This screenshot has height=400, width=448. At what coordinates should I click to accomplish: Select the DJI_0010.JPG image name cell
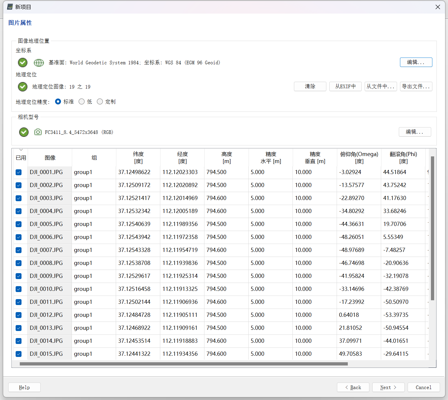[49, 289]
